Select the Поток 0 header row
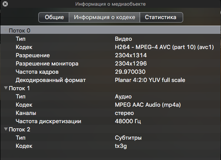221x160 pixels. click(110, 30)
